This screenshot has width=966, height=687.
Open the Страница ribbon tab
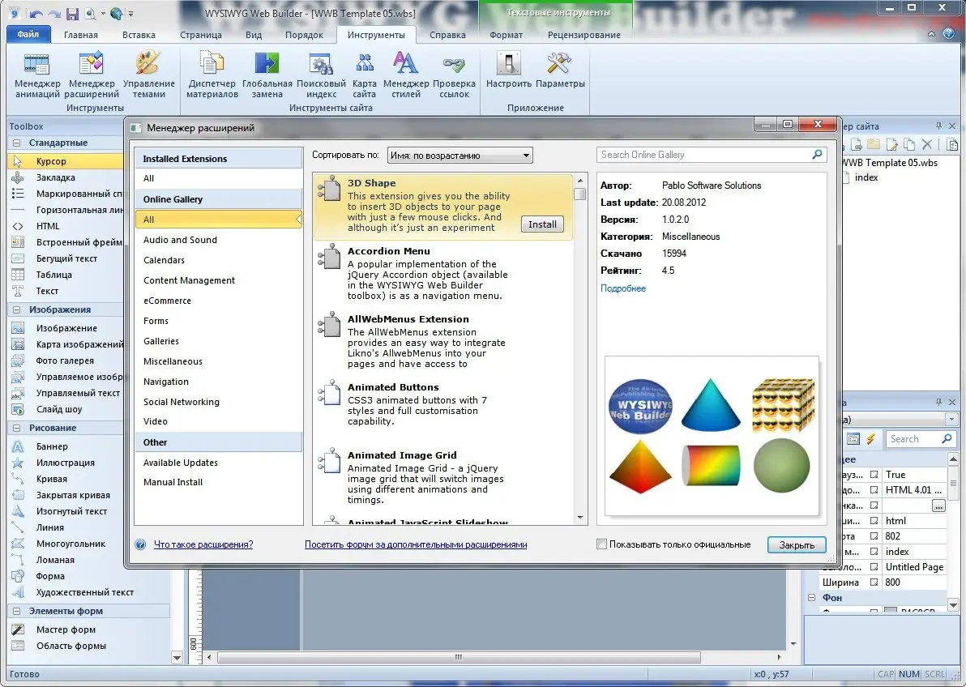201,35
